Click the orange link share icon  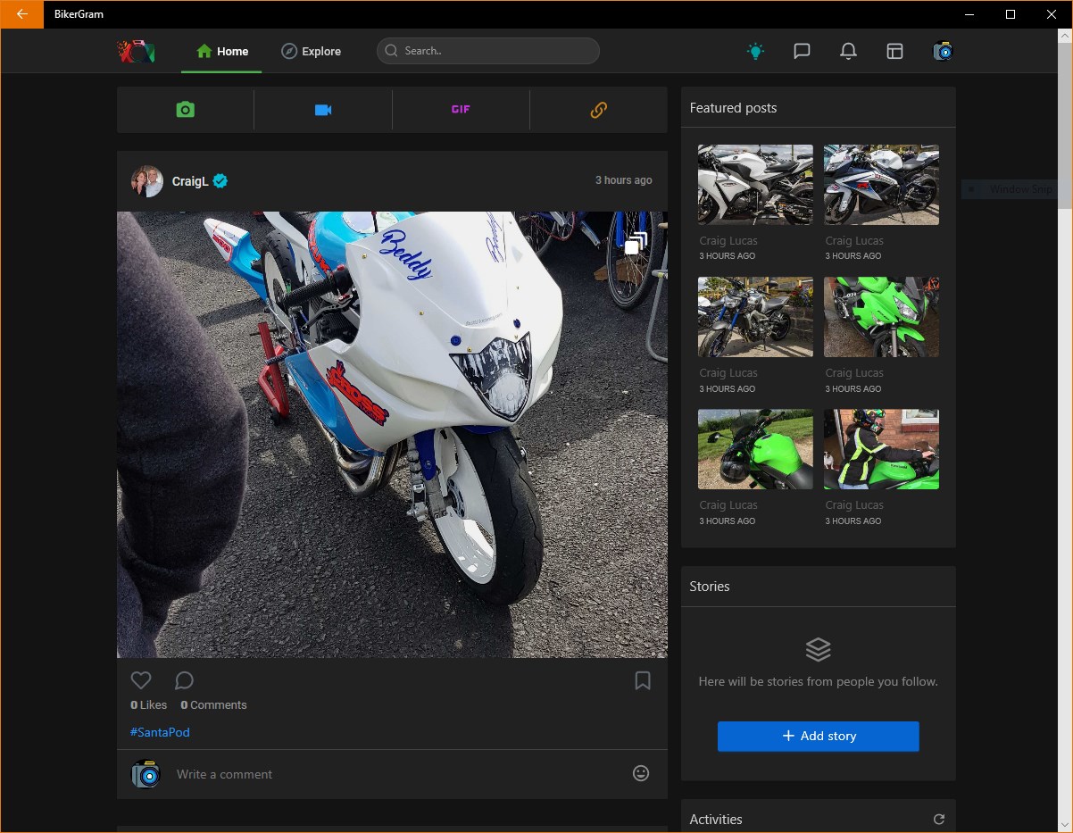point(598,110)
